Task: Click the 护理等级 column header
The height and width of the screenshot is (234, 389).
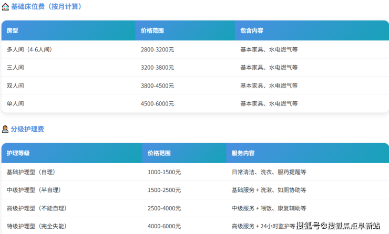Action: click(x=18, y=153)
